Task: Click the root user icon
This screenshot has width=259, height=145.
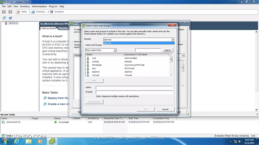Action: point(88,58)
